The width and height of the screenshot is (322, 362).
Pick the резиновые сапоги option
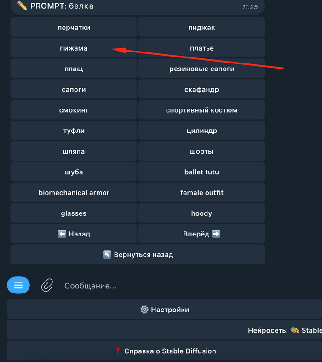click(x=201, y=69)
